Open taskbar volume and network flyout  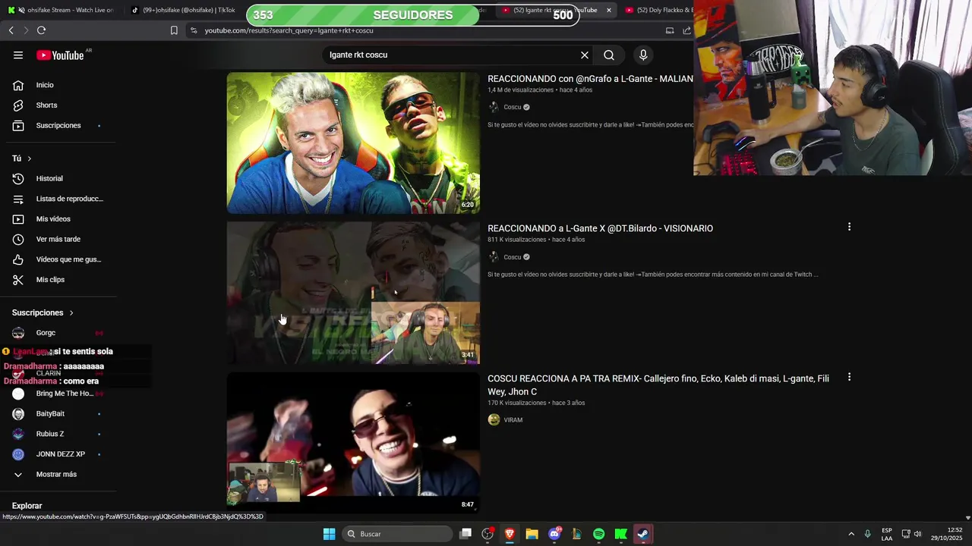pyautogui.click(x=911, y=534)
